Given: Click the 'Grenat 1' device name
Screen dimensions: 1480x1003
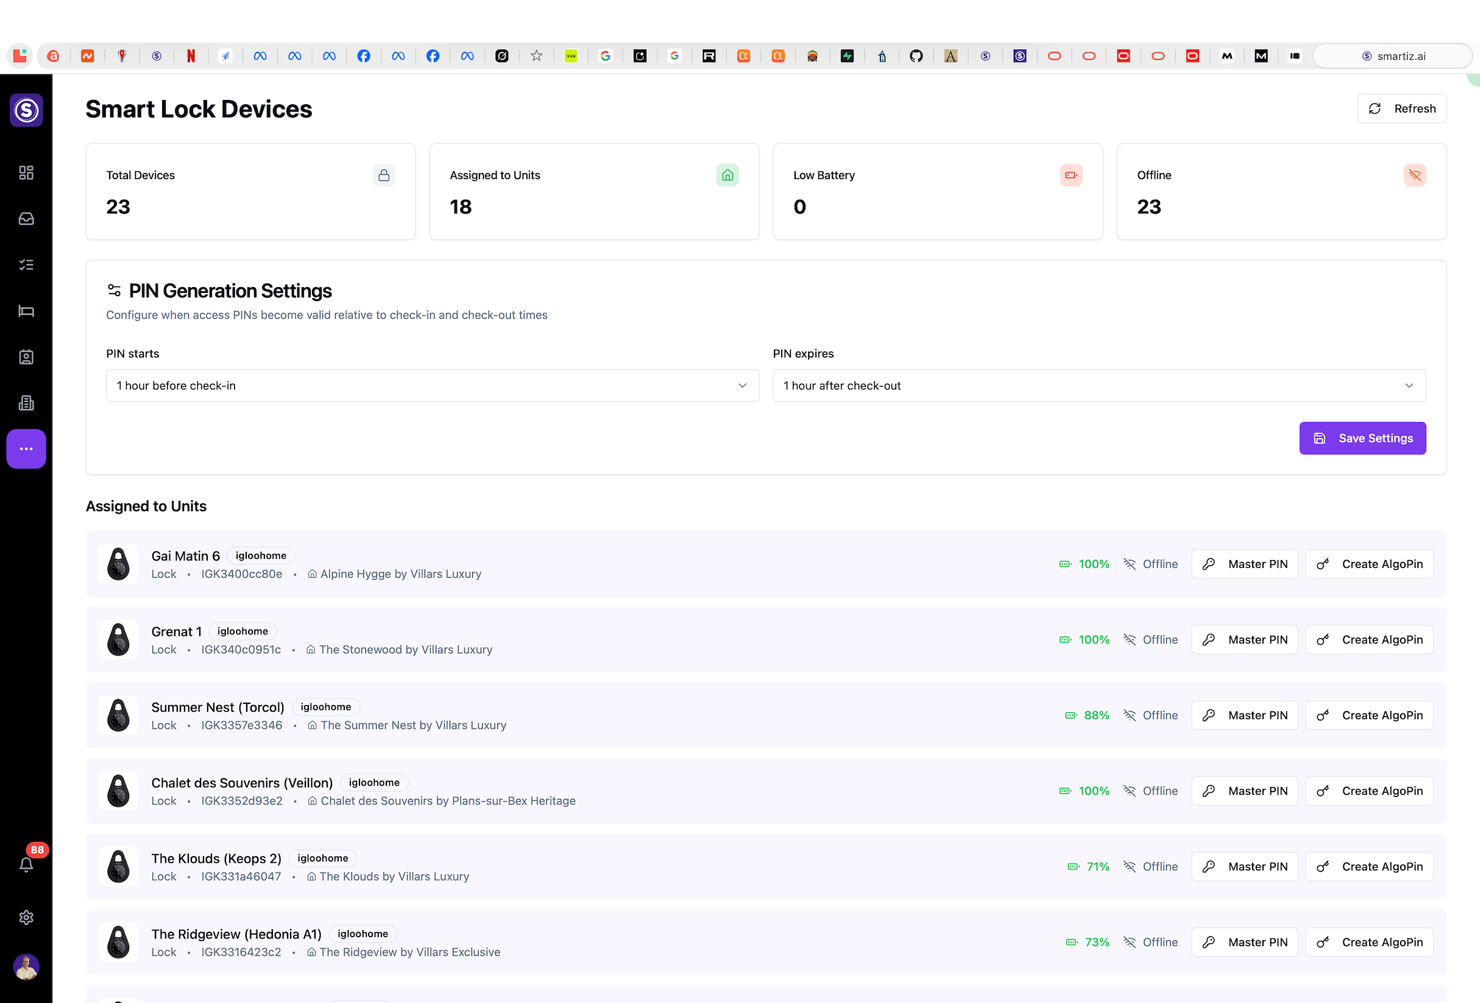Looking at the screenshot, I should click(177, 632).
